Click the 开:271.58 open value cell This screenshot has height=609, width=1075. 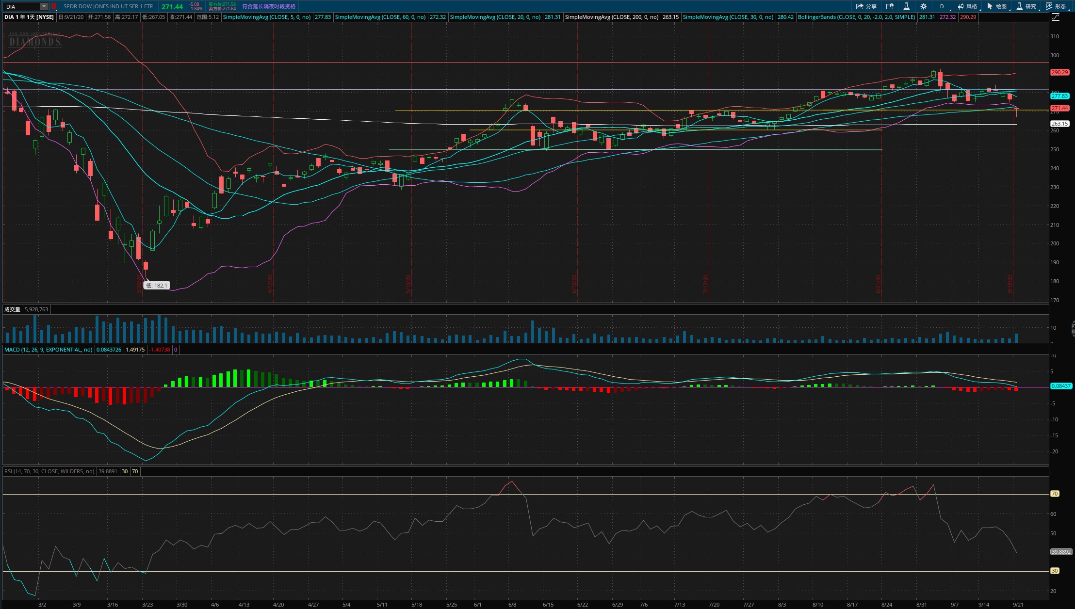pyautogui.click(x=99, y=17)
